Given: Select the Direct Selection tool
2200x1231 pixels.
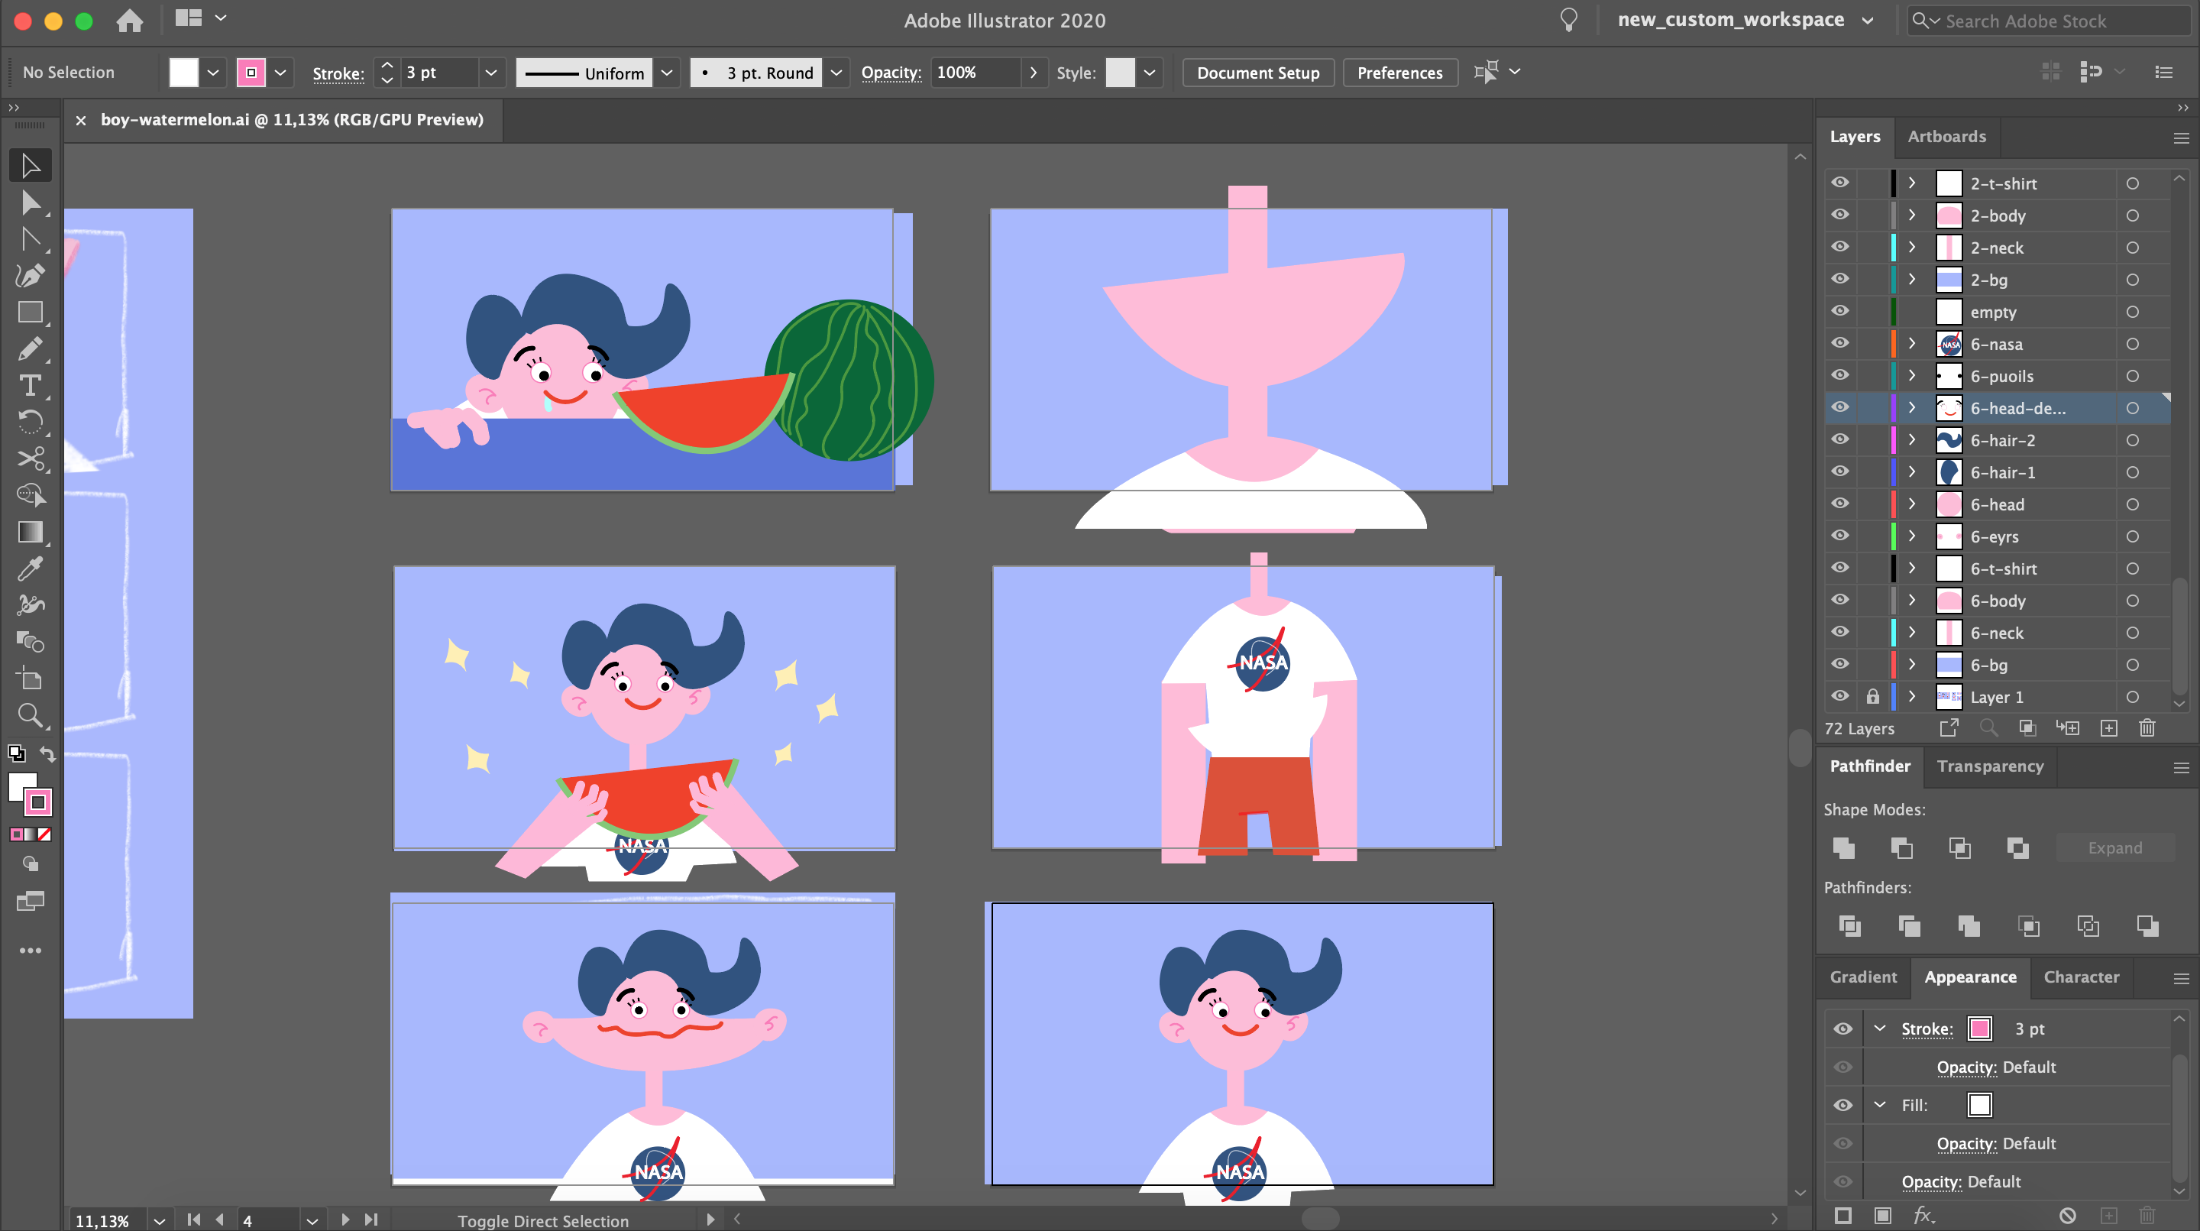Looking at the screenshot, I should tap(30, 202).
